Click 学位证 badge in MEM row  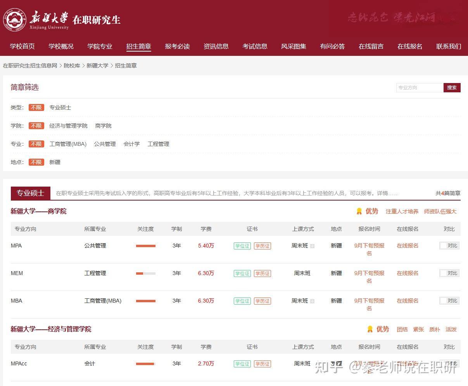242,273
